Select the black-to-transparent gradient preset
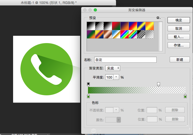This screenshot has width=193, height=135. click(99, 26)
